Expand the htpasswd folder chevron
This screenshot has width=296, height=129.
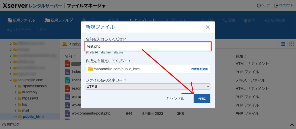[16, 98]
